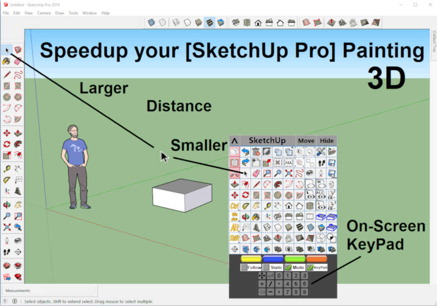
Task: Activate the Push/Pull tool in left toolbar
Action: coord(18,133)
